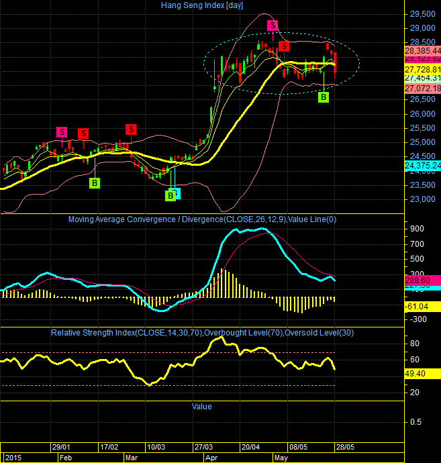Click the green B marker in mid March
Screen dimensions: 441x463
[x=170, y=196]
